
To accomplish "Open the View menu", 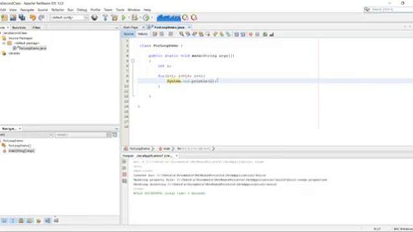I will click(13, 10).
